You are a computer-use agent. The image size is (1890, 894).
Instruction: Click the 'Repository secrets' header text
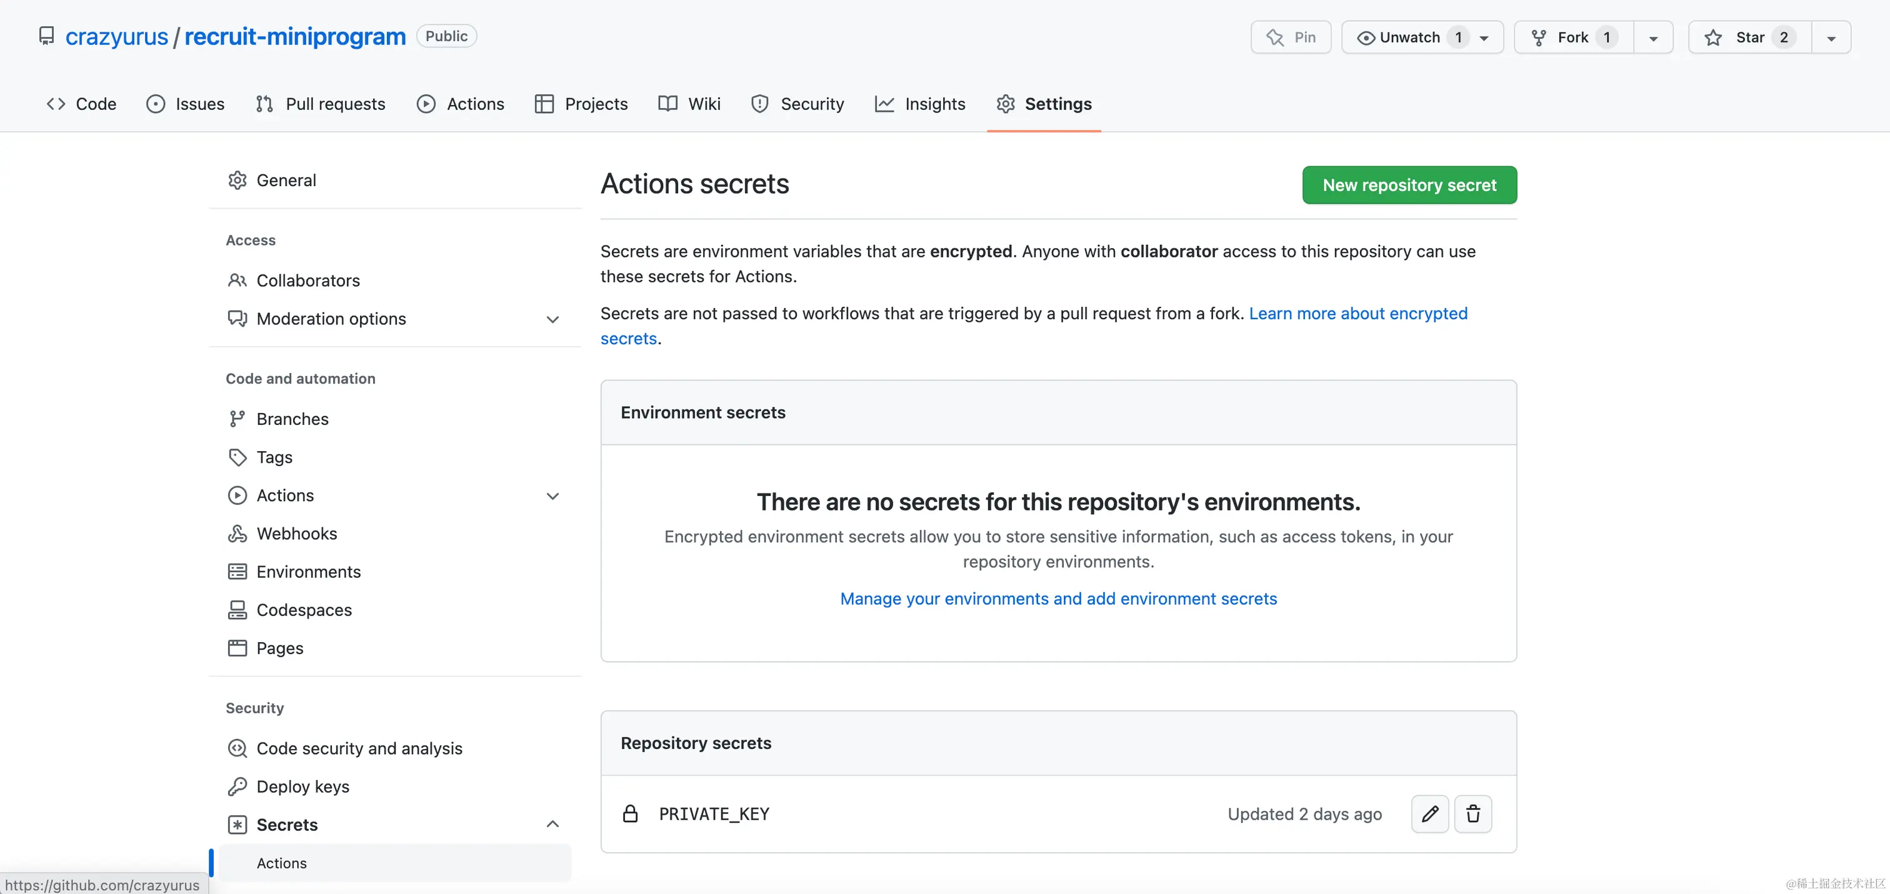point(696,743)
